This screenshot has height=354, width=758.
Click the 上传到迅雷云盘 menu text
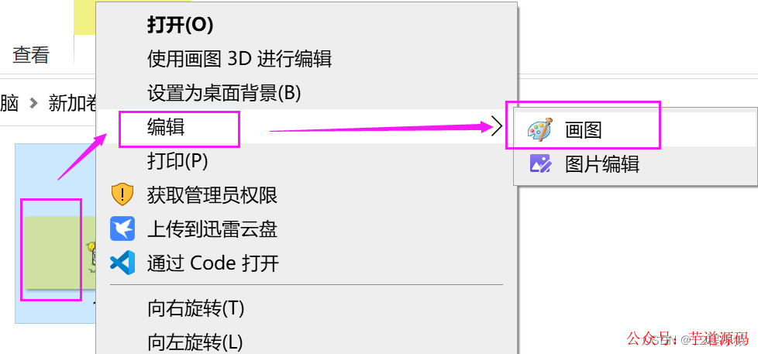(x=212, y=229)
